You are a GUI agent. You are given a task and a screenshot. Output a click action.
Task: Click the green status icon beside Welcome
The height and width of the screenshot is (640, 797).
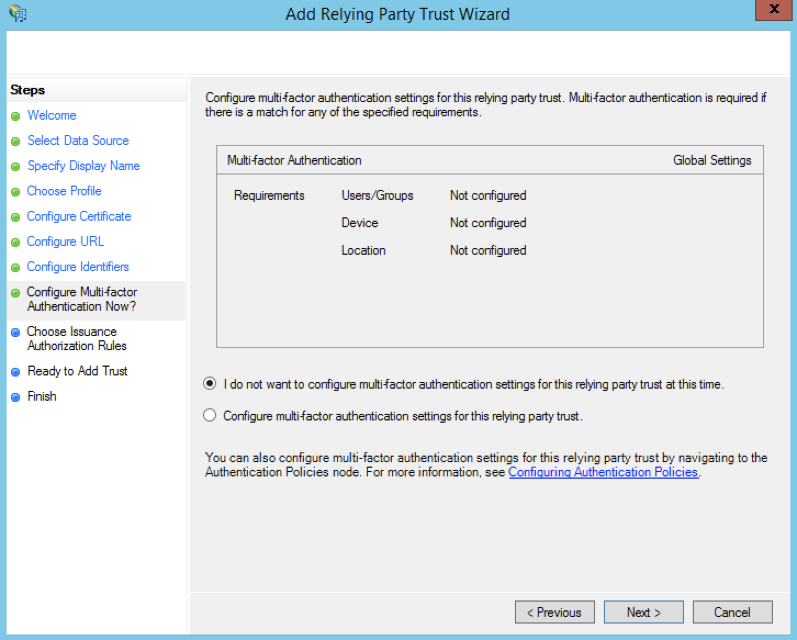point(15,116)
